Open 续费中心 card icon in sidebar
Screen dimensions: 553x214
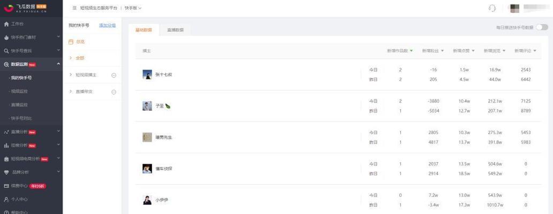pyautogui.click(x=6, y=186)
